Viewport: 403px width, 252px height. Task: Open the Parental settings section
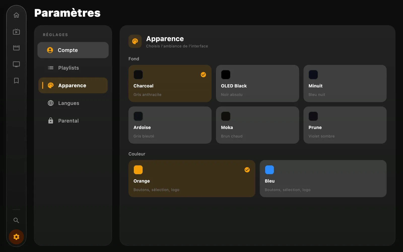click(73, 121)
